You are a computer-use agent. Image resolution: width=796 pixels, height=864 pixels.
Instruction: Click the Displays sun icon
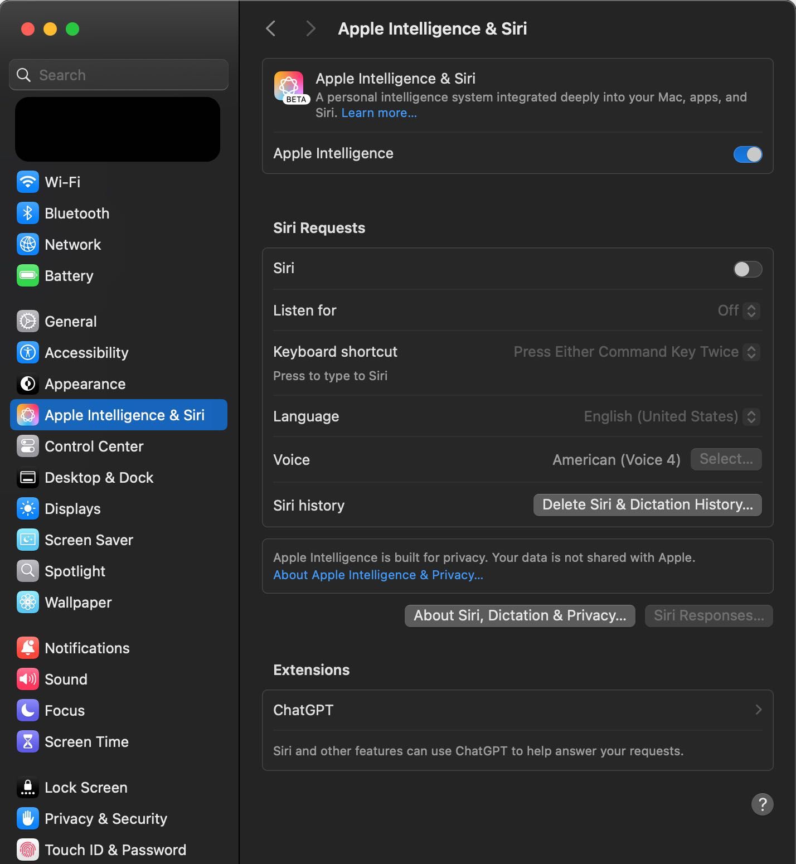pos(28,508)
